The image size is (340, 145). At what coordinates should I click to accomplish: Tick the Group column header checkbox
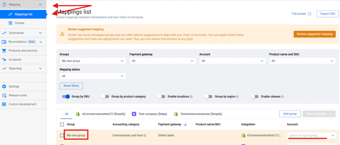tap(62, 124)
